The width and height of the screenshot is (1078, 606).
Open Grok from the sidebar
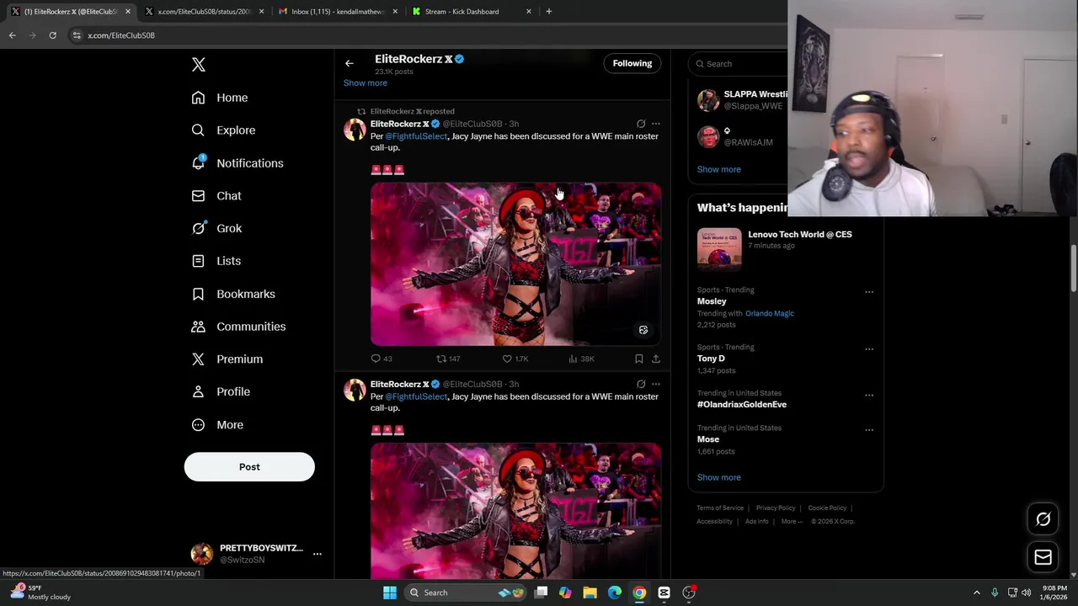coord(216,228)
